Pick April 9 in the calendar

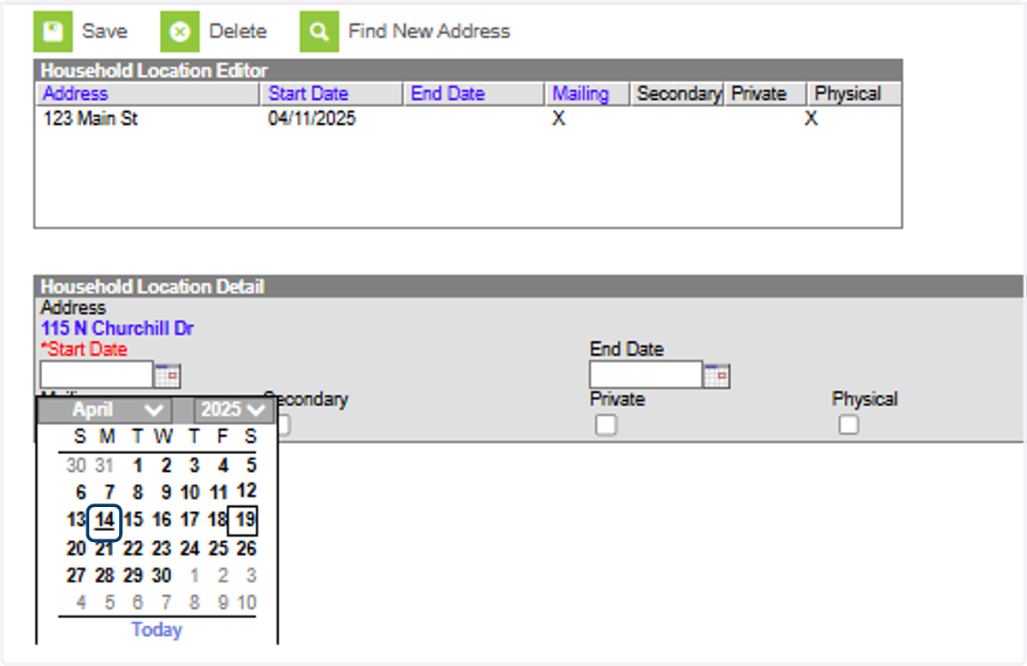165,493
